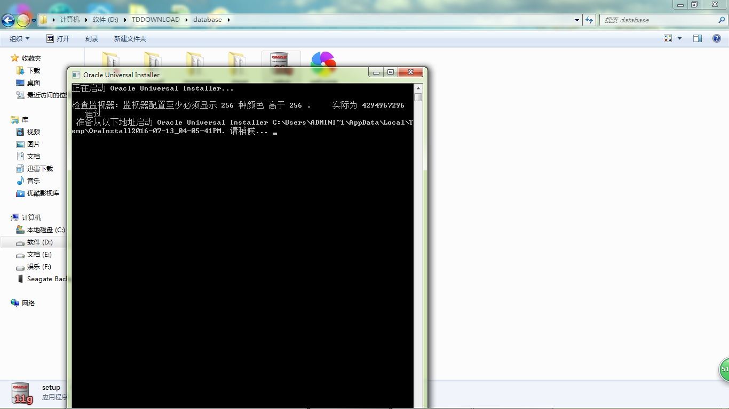729x409 pixels.
Task: Select 文档 (E:) drive
Action: [39, 254]
